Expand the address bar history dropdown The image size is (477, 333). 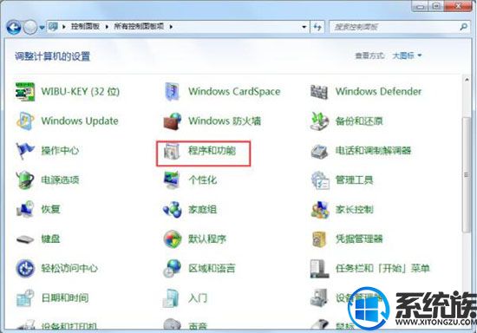(304, 27)
